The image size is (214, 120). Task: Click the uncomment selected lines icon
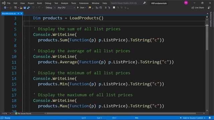[x=101, y=8]
